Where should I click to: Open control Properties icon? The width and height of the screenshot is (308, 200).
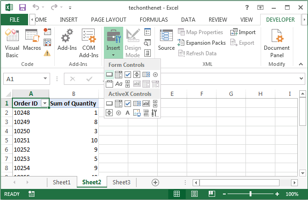tap(147, 32)
